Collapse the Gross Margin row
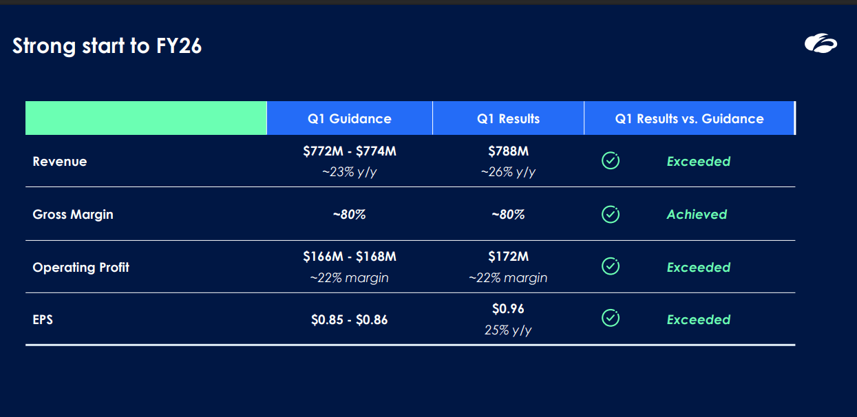857x417 pixels. [73, 214]
